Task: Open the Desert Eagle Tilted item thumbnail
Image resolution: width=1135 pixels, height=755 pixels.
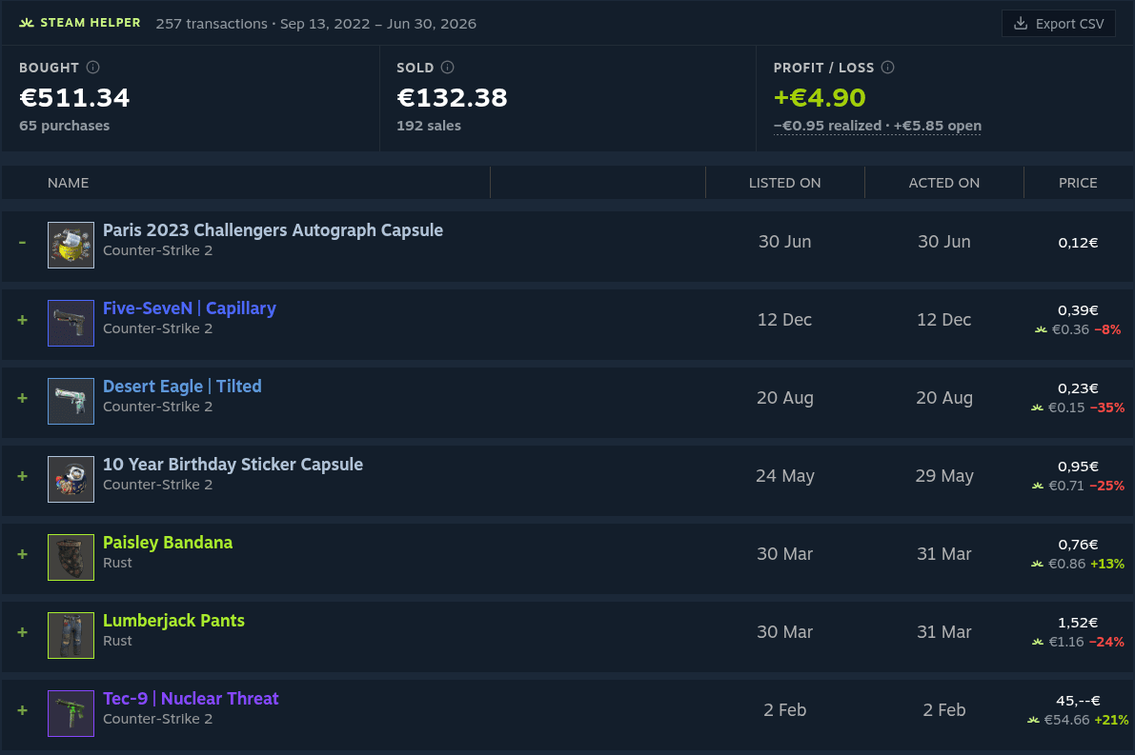Action: [x=71, y=402]
